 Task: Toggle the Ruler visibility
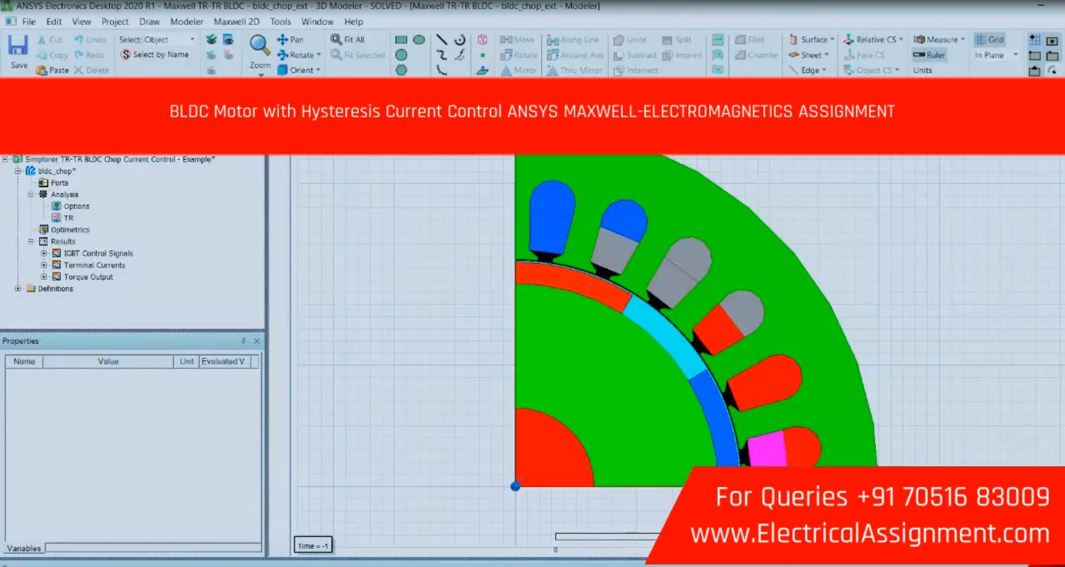[x=929, y=55]
